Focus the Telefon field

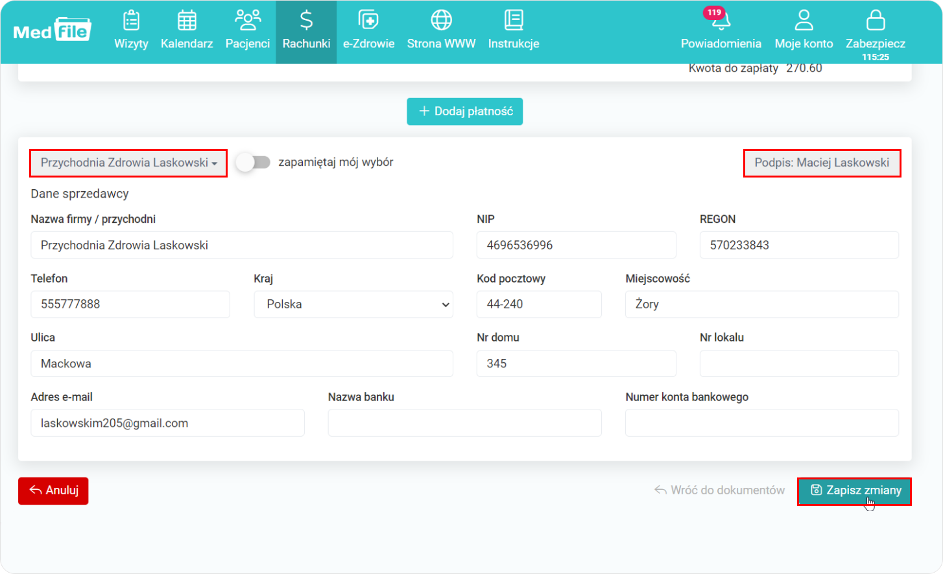(130, 304)
